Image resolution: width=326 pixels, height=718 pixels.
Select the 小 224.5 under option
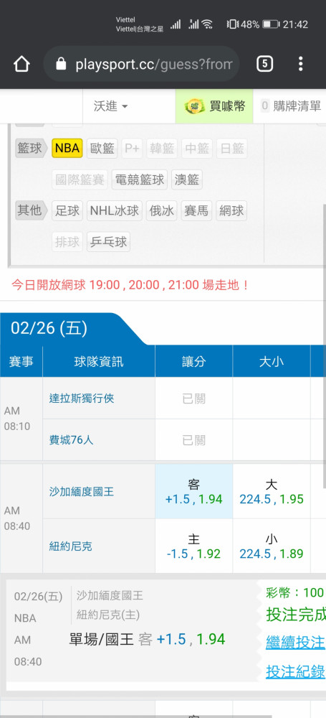coord(272,546)
